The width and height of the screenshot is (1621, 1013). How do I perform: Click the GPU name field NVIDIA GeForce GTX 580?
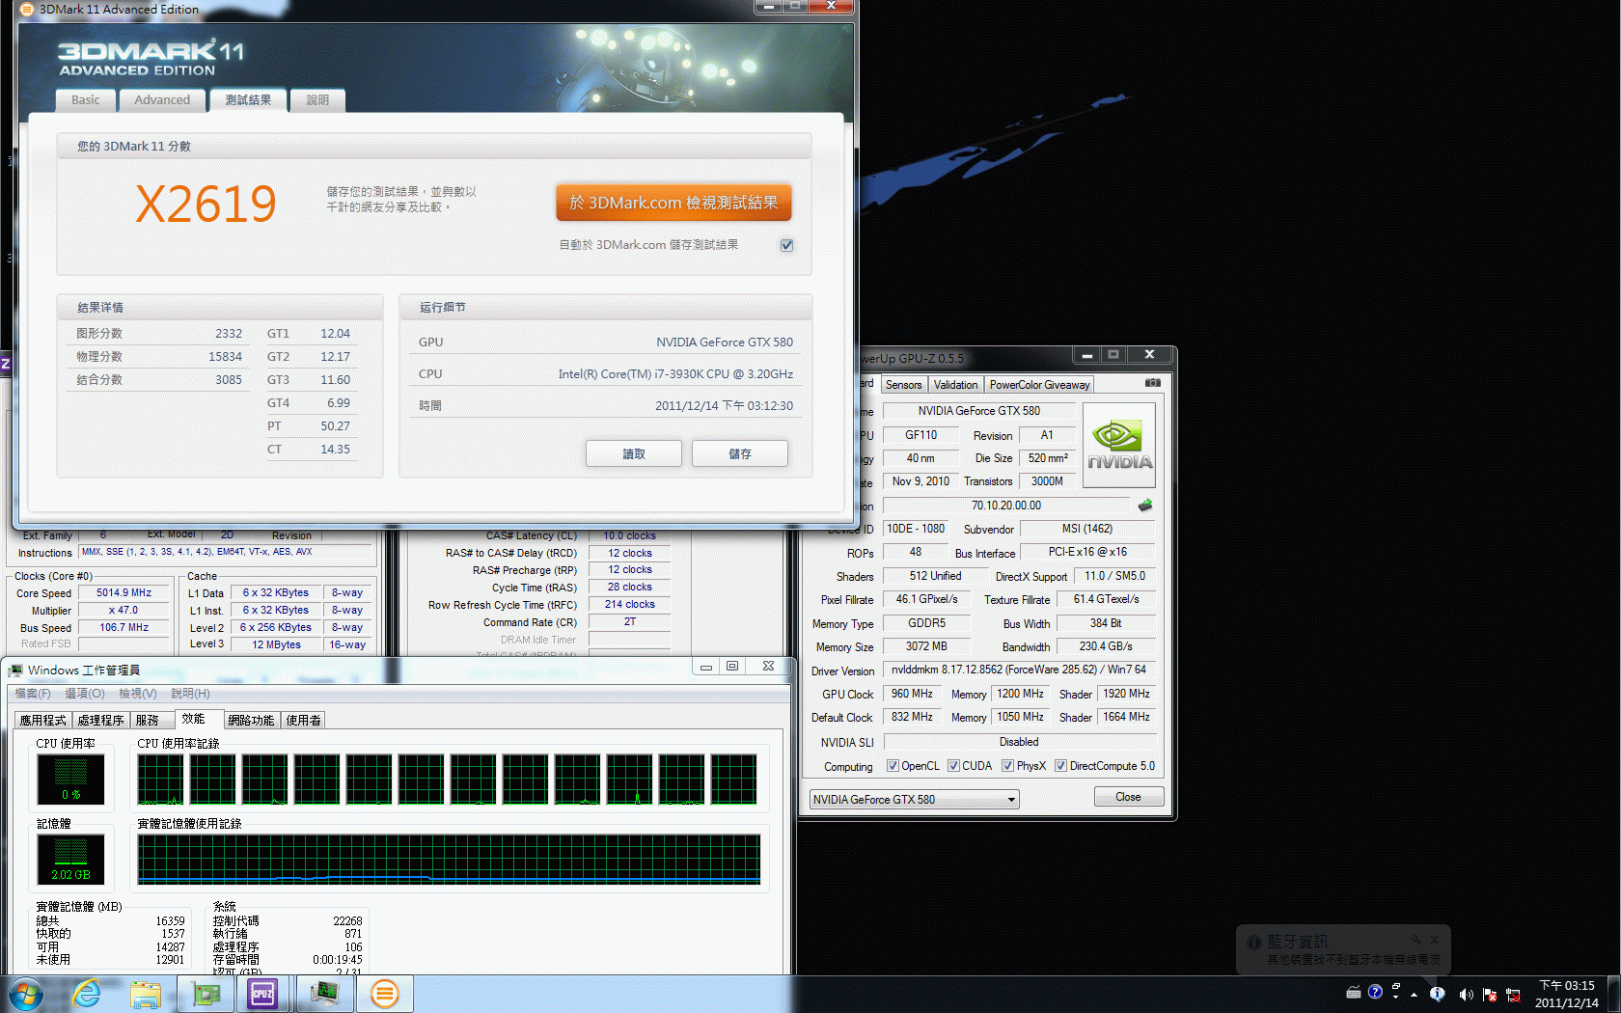click(x=979, y=411)
